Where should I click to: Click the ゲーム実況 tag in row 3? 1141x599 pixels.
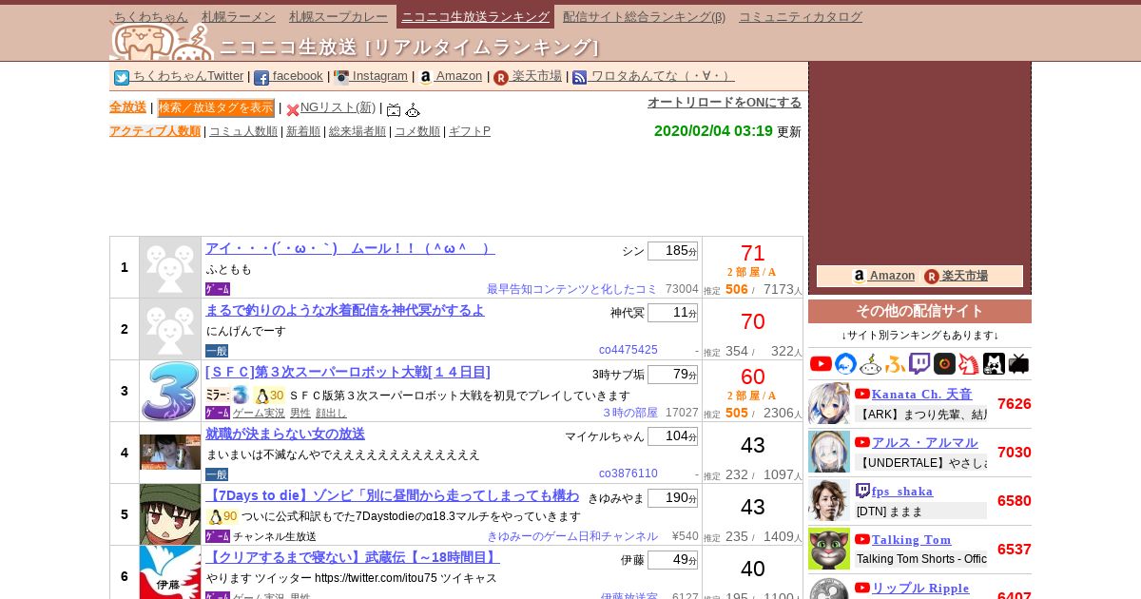(x=259, y=413)
